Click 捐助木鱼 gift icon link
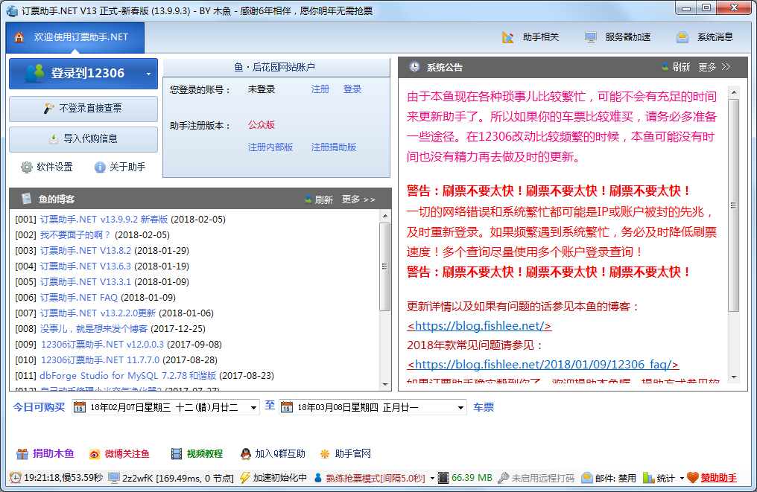The width and height of the screenshot is (757, 492). point(45,454)
